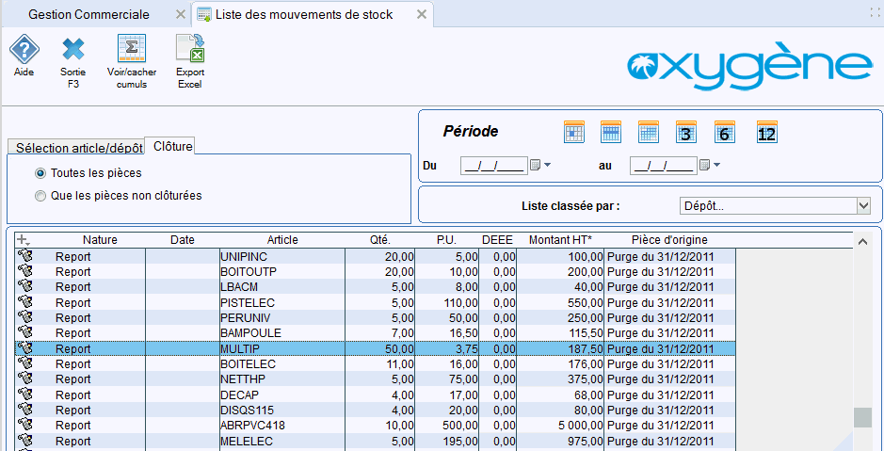Click the 11,00 quantity in the BOITELEC row
The height and width of the screenshot is (451, 884).
pyautogui.click(x=380, y=363)
